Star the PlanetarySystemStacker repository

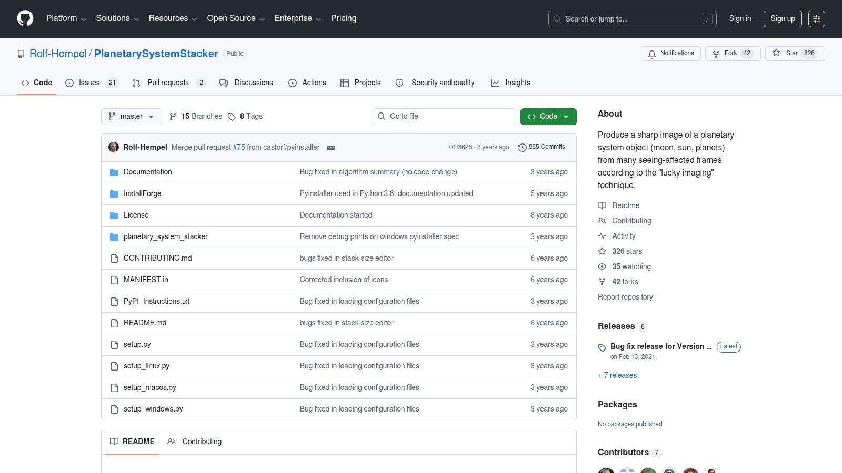(795, 54)
